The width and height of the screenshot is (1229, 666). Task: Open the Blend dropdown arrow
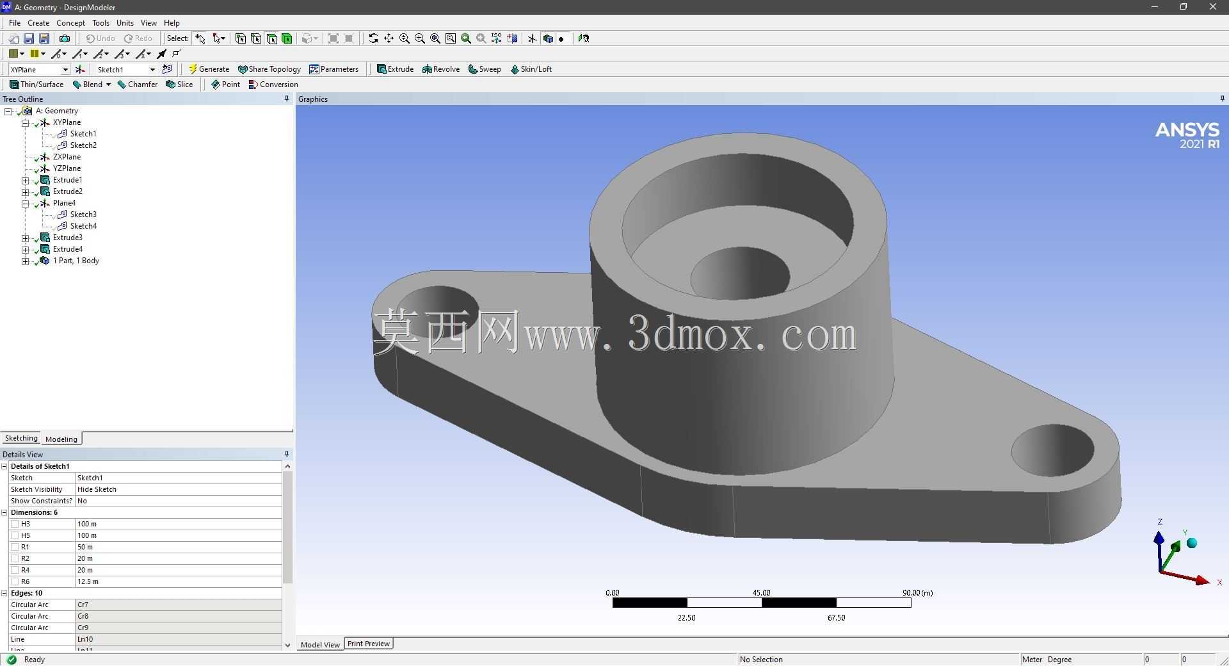(x=108, y=85)
